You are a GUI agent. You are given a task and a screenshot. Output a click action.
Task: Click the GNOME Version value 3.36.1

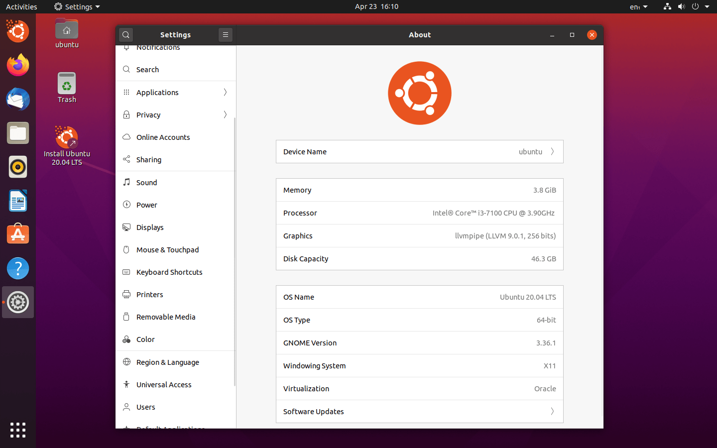pos(546,343)
